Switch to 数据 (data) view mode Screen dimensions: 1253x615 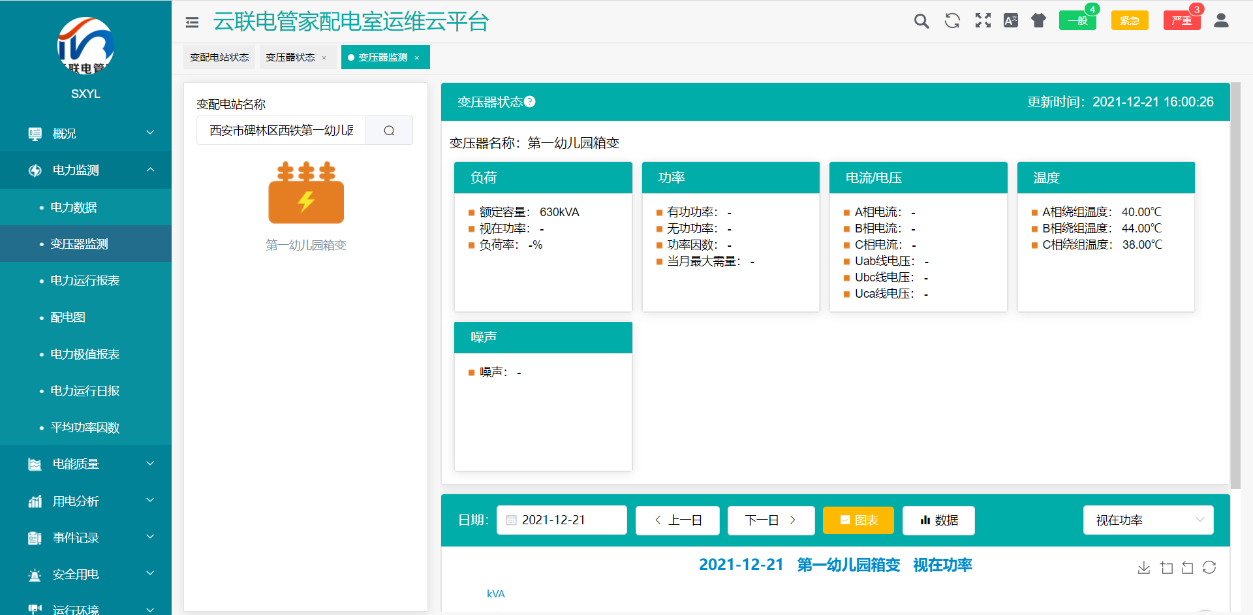pyautogui.click(x=938, y=520)
